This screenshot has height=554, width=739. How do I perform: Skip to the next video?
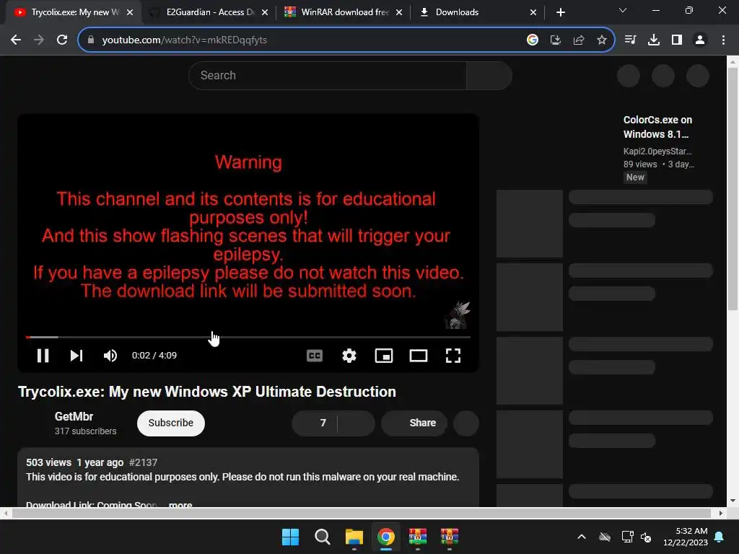76,356
